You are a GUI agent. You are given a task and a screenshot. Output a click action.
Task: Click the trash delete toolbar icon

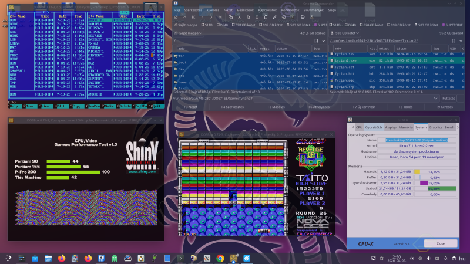pyautogui.click(x=266, y=18)
